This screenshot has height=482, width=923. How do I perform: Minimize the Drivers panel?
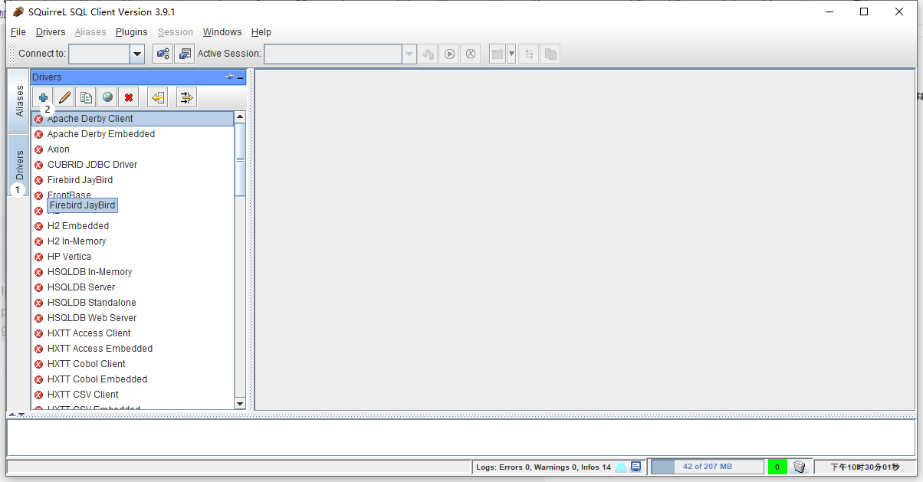tap(241, 77)
